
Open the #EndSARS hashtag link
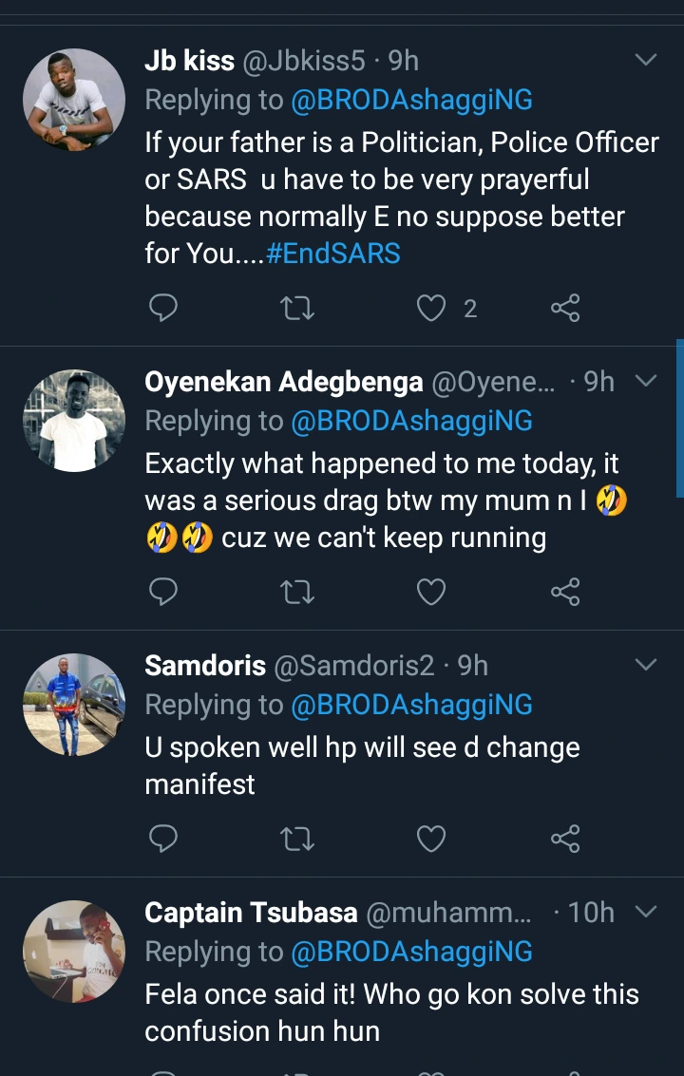tap(333, 254)
